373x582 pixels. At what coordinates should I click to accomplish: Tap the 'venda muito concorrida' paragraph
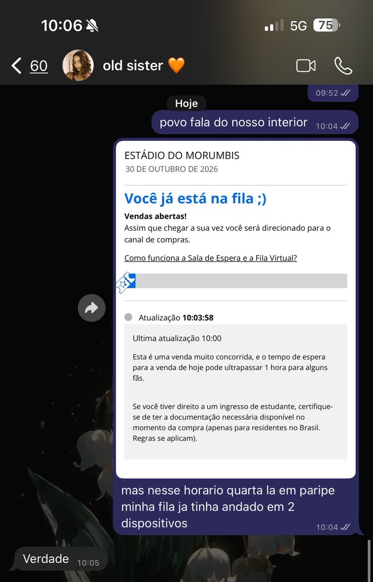(x=230, y=367)
